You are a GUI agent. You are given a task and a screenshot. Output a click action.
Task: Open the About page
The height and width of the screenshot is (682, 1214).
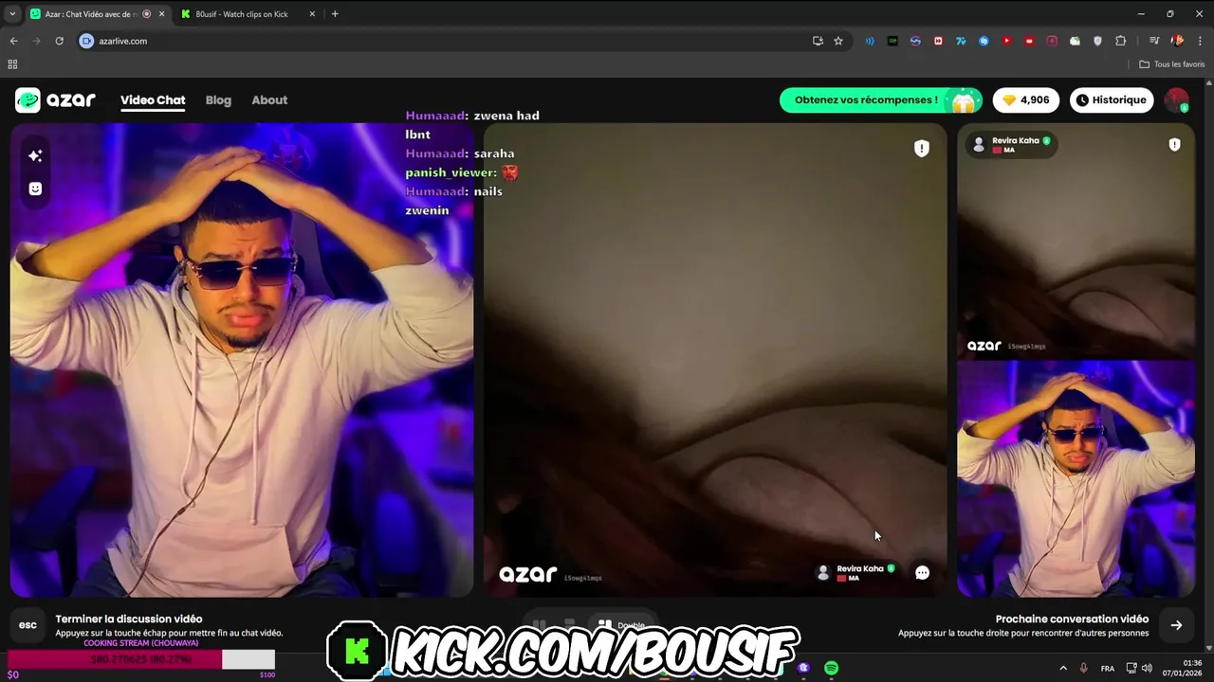click(x=269, y=100)
